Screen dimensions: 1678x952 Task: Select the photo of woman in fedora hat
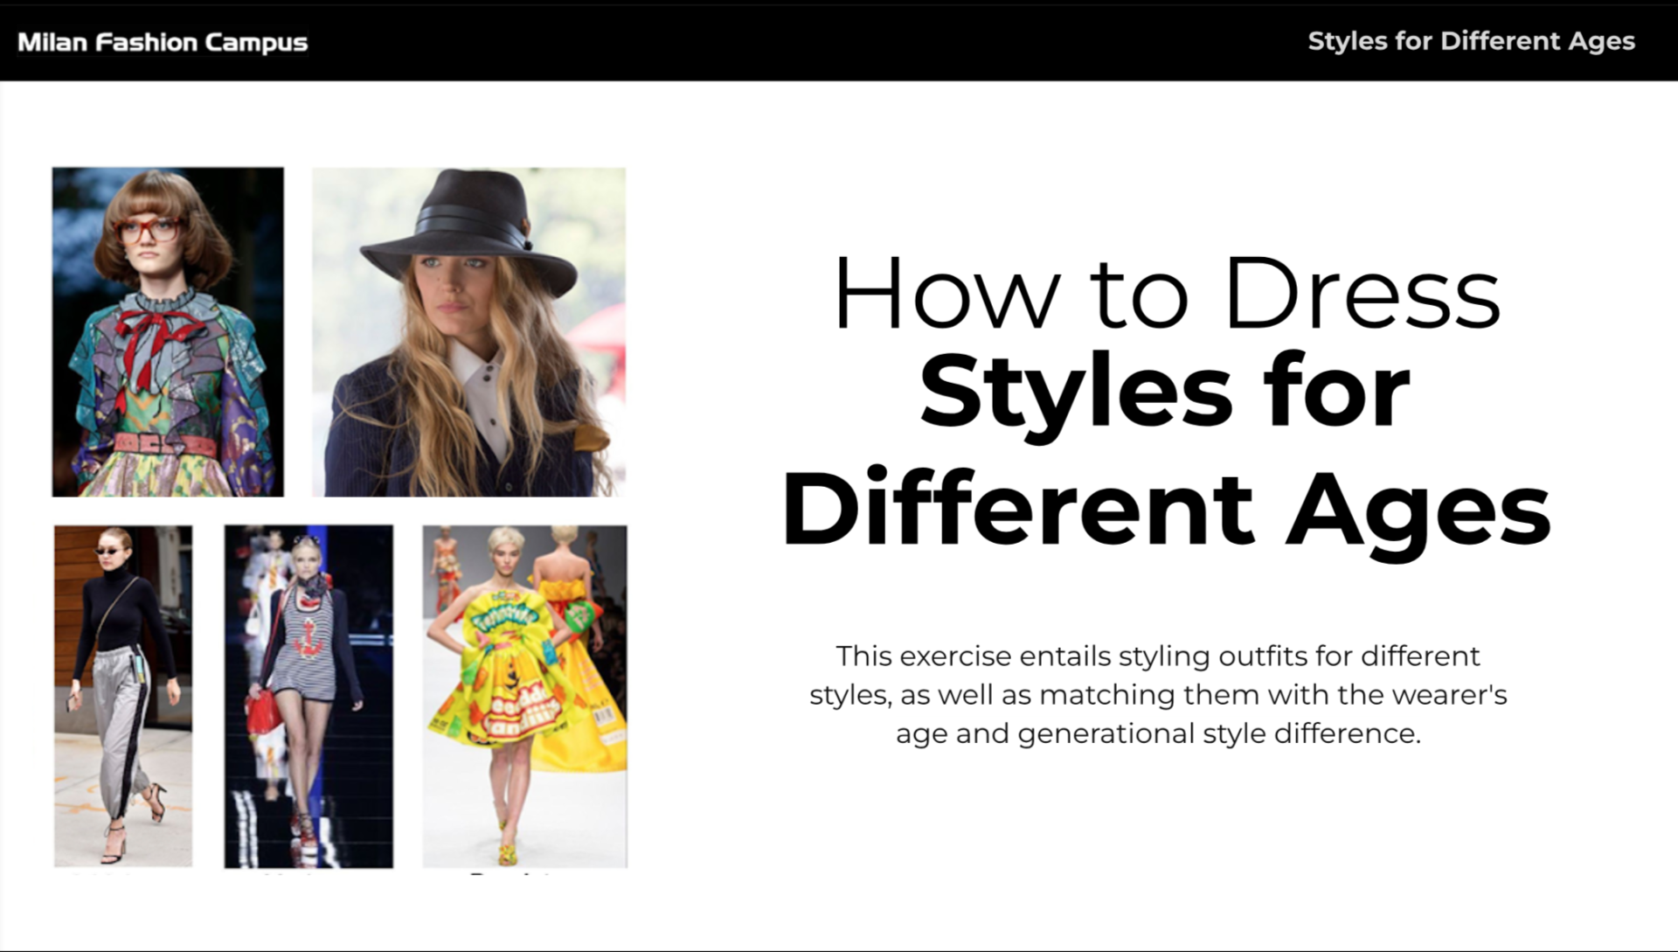point(468,331)
